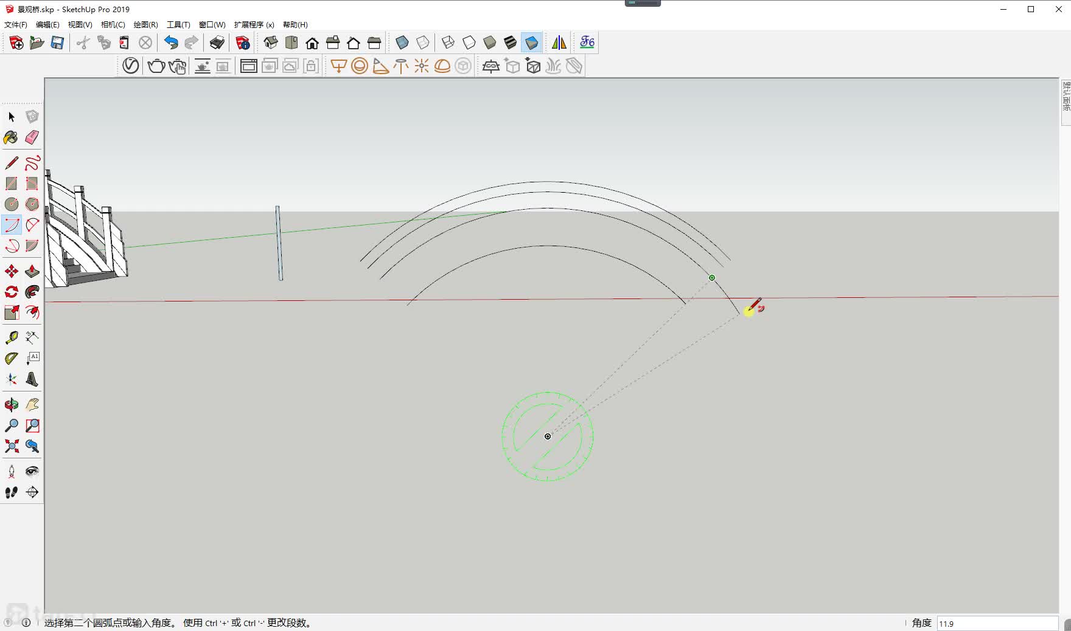Select the Protractor tool
Screen dimensions: 1071x631
tap(12, 359)
